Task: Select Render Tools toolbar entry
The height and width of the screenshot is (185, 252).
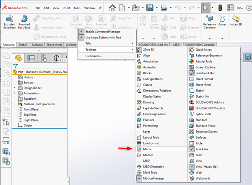Action: [x=214, y=61]
